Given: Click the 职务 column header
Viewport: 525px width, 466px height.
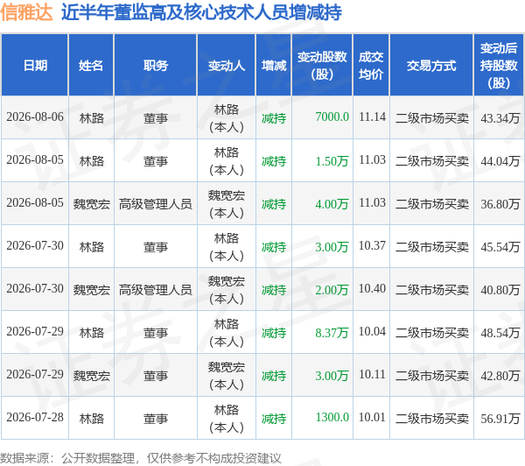Looking at the screenshot, I should point(156,65).
